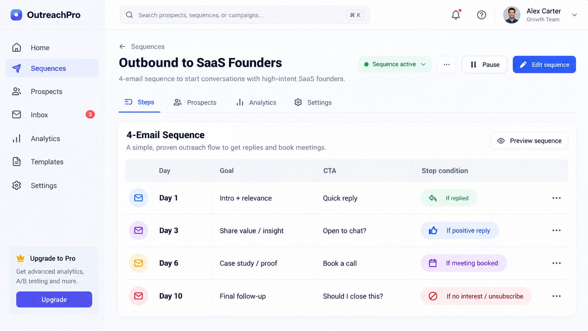Image resolution: width=588 pixels, height=331 pixels.
Task: Click the Day 10 red envelope icon
Action: click(139, 296)
